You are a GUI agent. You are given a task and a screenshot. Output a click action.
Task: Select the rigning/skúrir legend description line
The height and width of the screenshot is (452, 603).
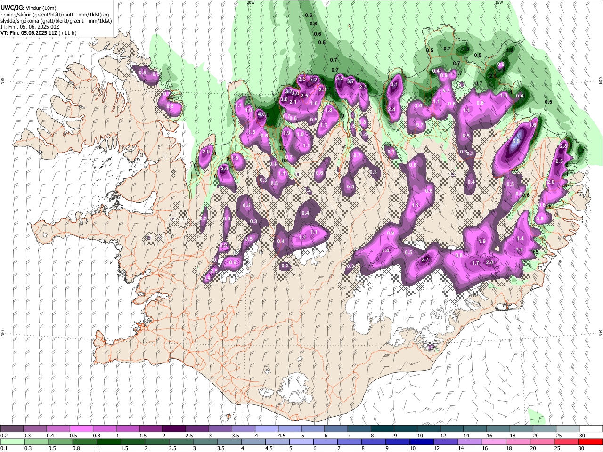click(55, 14)
